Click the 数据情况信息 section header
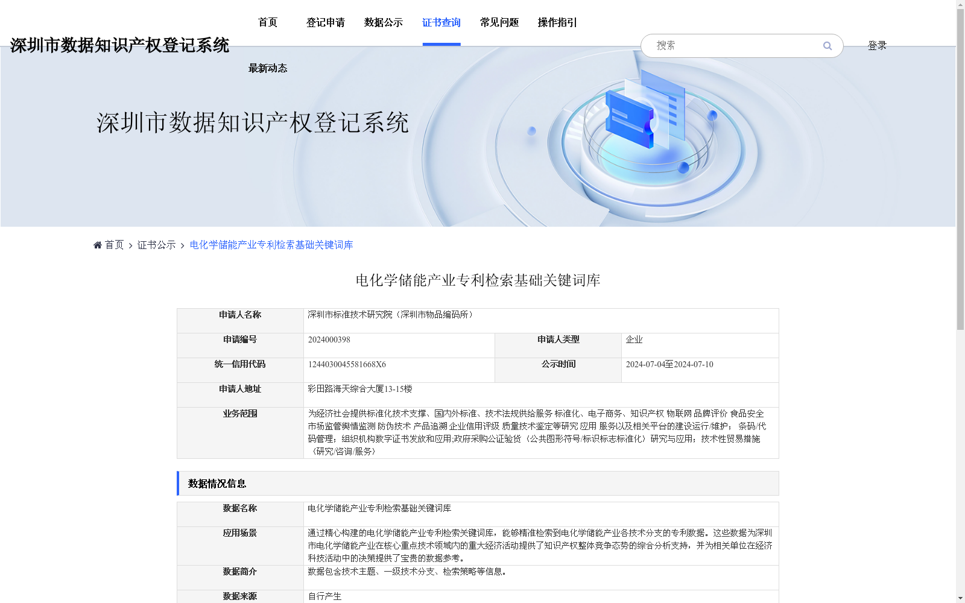 478,484
